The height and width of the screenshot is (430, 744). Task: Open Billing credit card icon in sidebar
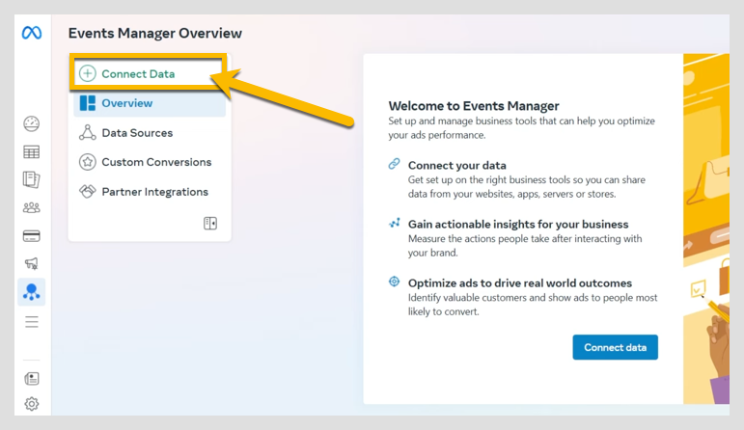(x=32, y=235)
